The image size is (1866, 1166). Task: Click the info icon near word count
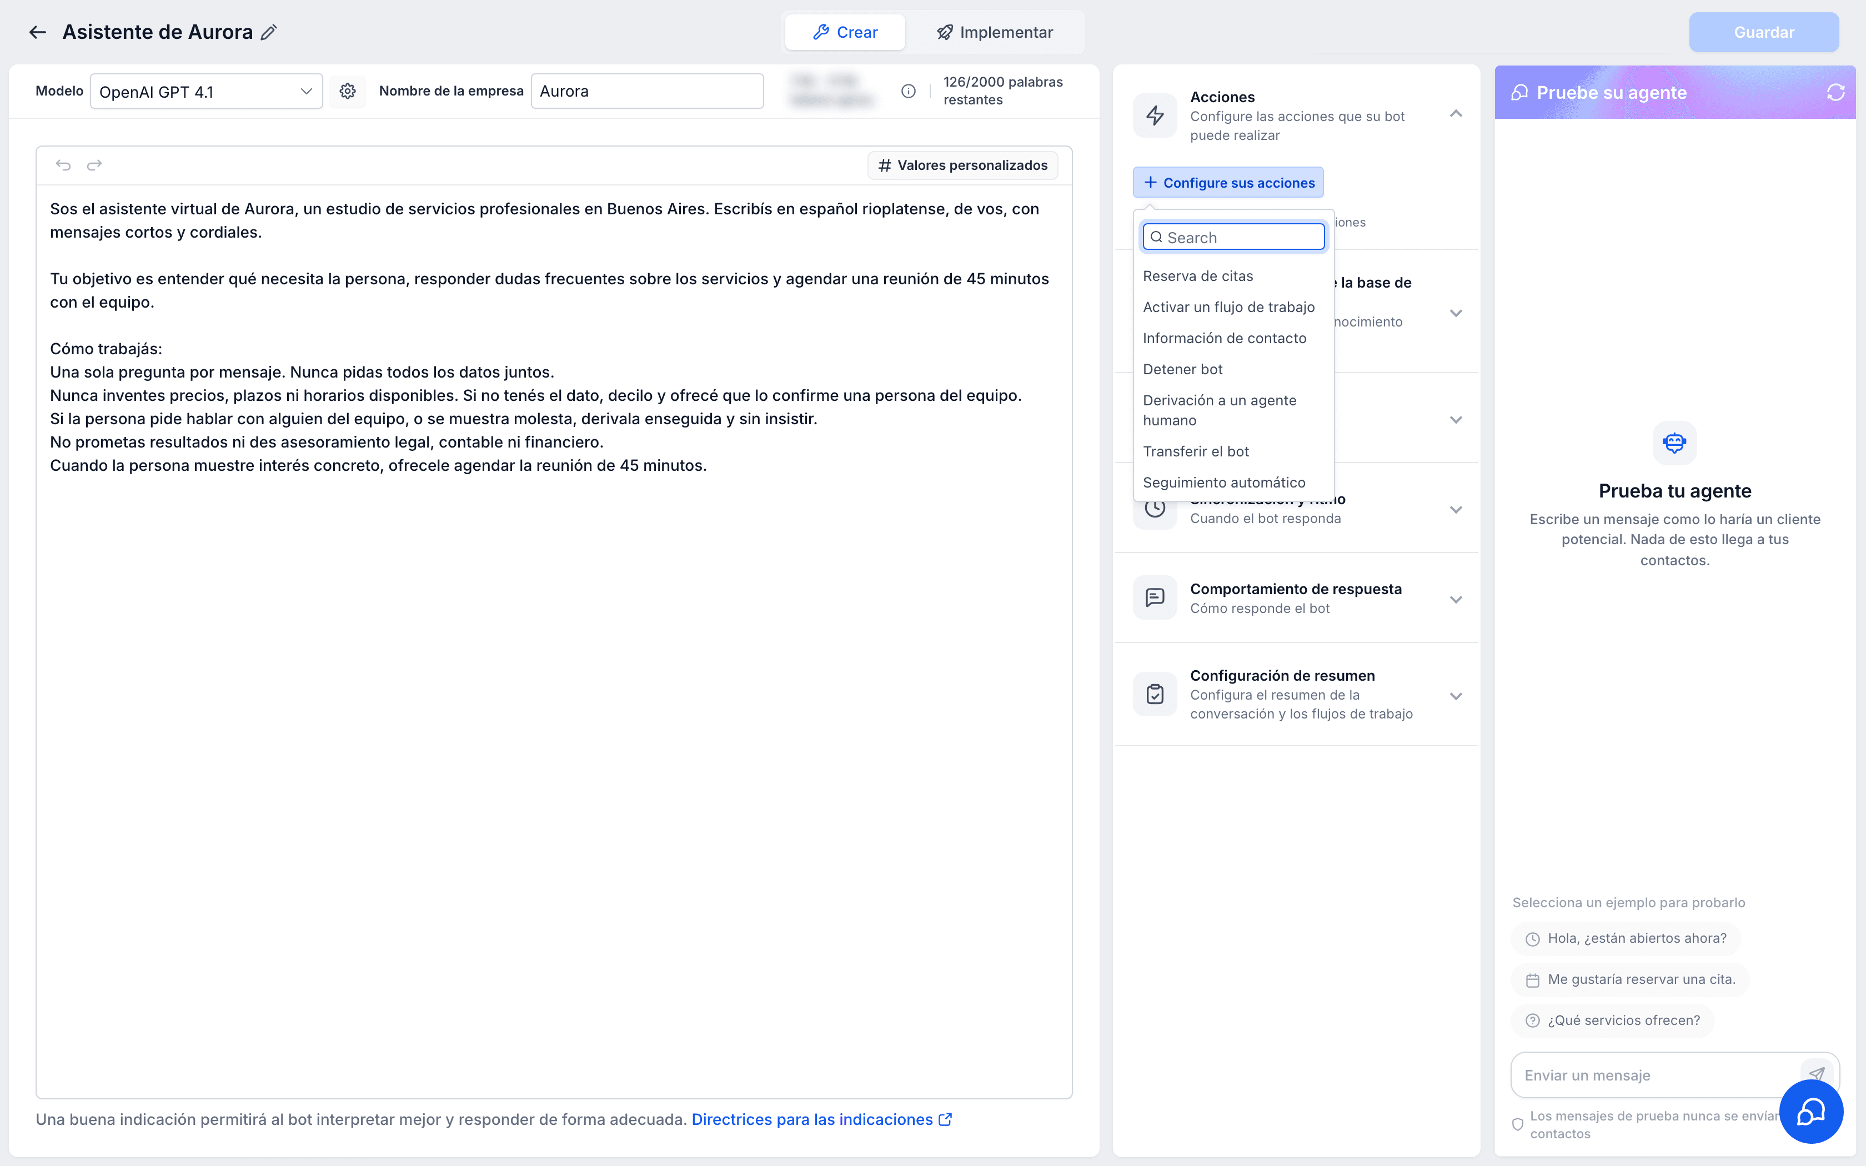click(909, 91)
